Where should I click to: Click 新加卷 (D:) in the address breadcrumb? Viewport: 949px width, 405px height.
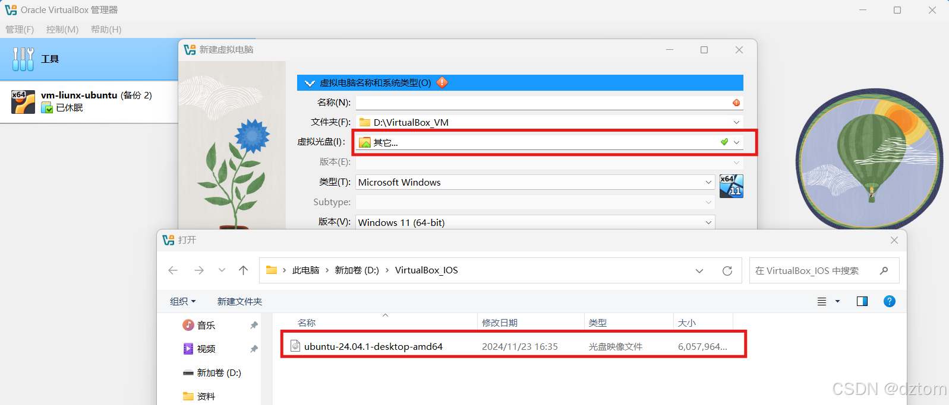pyautogui.click(x=357, y=270)
